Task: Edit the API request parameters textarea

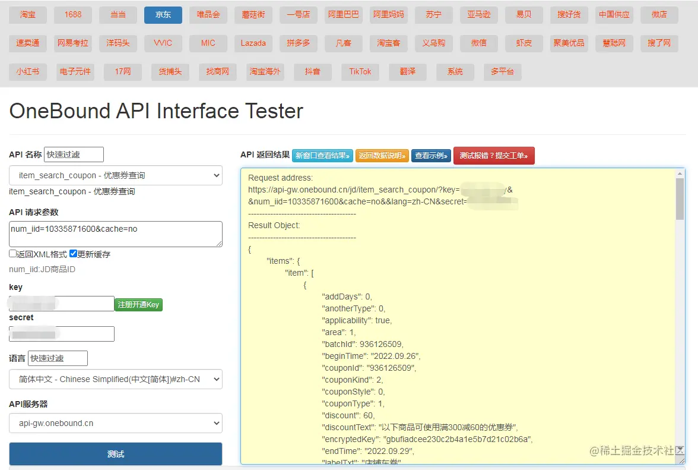Action: coord(116,234)
